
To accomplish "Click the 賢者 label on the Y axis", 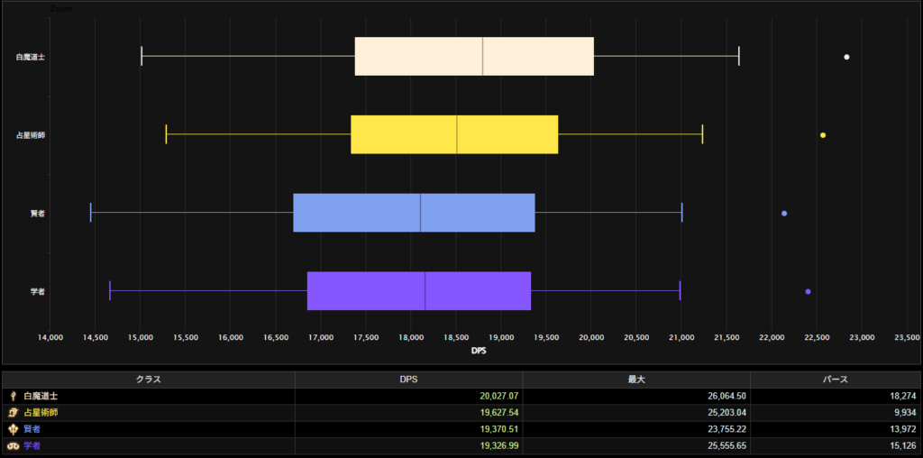I will pos(38,214).
